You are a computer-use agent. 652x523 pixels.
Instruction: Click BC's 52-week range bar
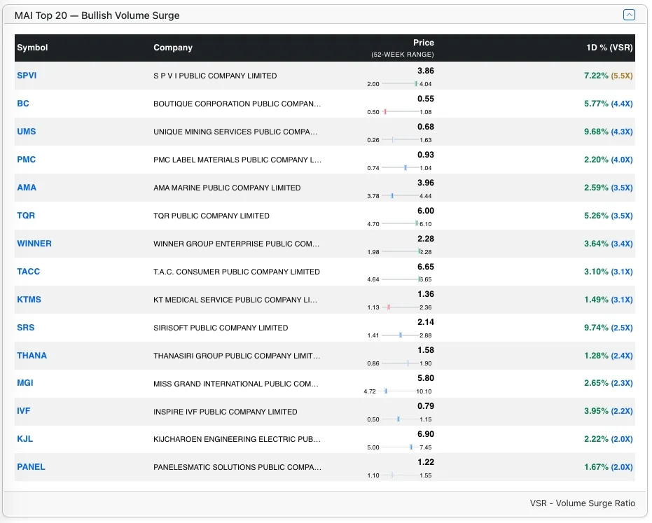tap(400, 111)
